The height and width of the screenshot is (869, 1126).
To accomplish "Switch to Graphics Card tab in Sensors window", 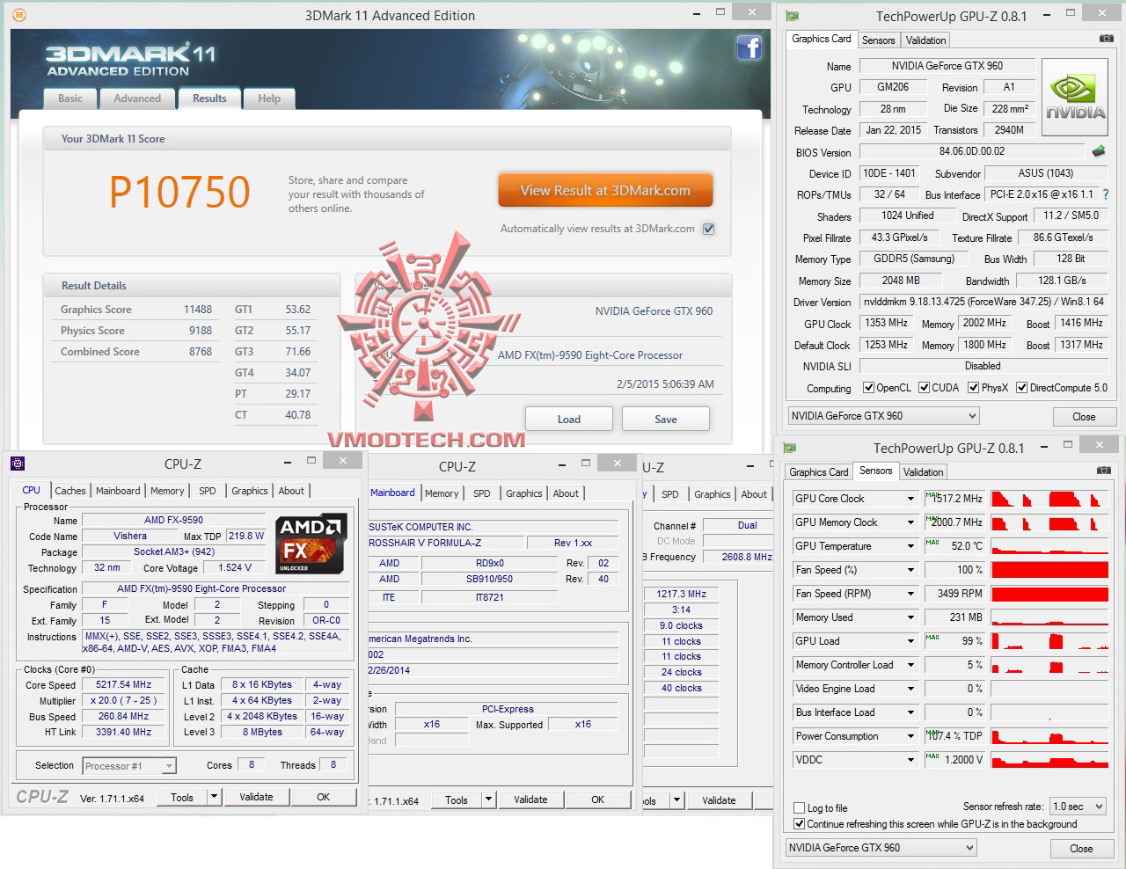I will pos(819,471).
